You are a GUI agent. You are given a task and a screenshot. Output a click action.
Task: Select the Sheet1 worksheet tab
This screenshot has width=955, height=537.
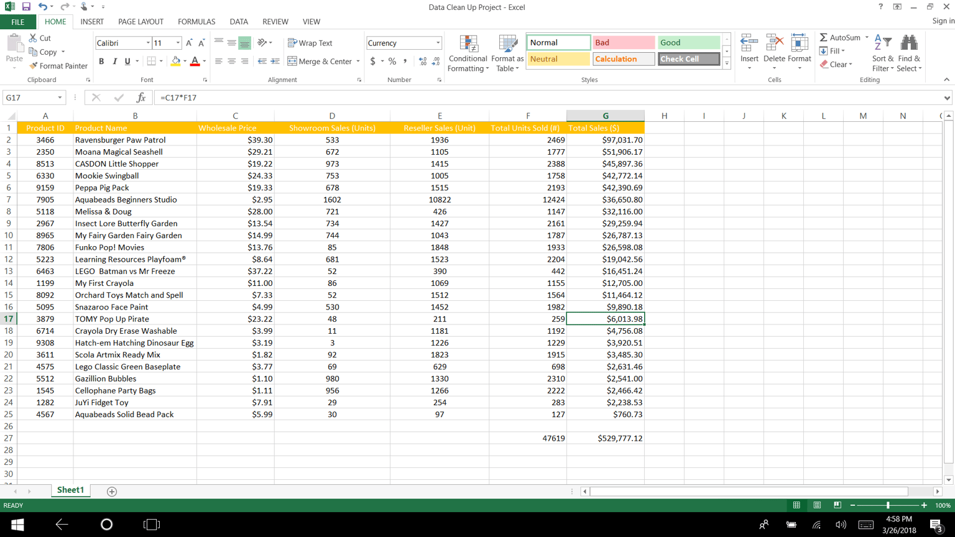(70, 490)
